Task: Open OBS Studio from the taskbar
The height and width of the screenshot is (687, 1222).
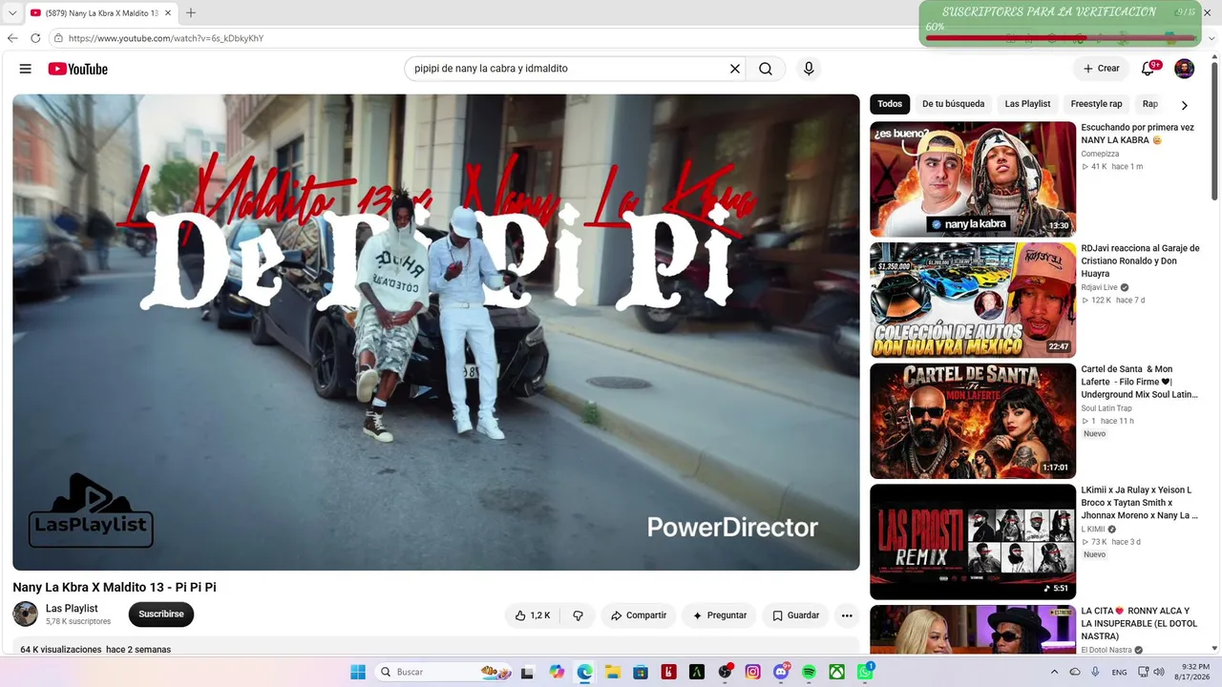Action: pos(725,672)
